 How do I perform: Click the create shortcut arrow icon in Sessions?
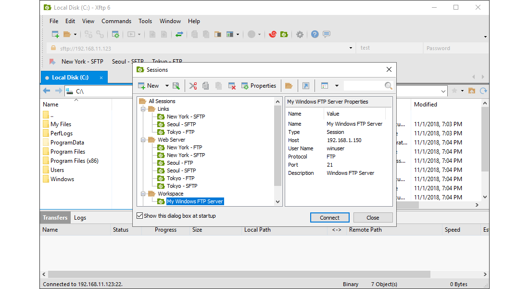[x=305, y=86]
